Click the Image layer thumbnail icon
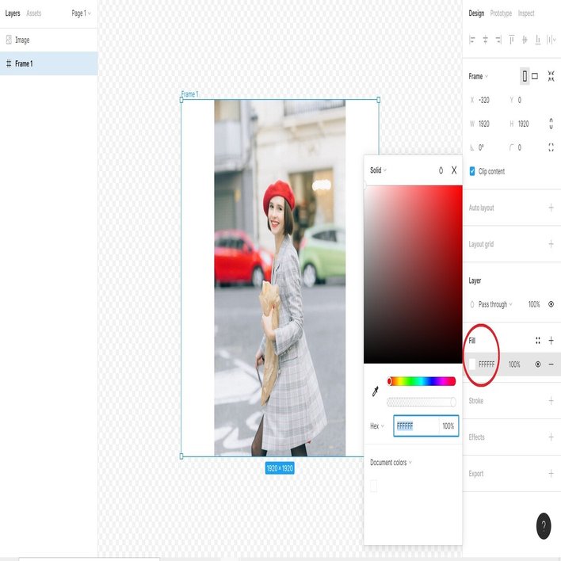This screenshot has height=561, width=561. [9, 40]
